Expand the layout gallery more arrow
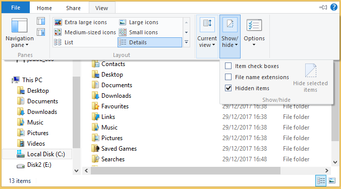This screenshot has width=341, height=189. coord(186,42)
